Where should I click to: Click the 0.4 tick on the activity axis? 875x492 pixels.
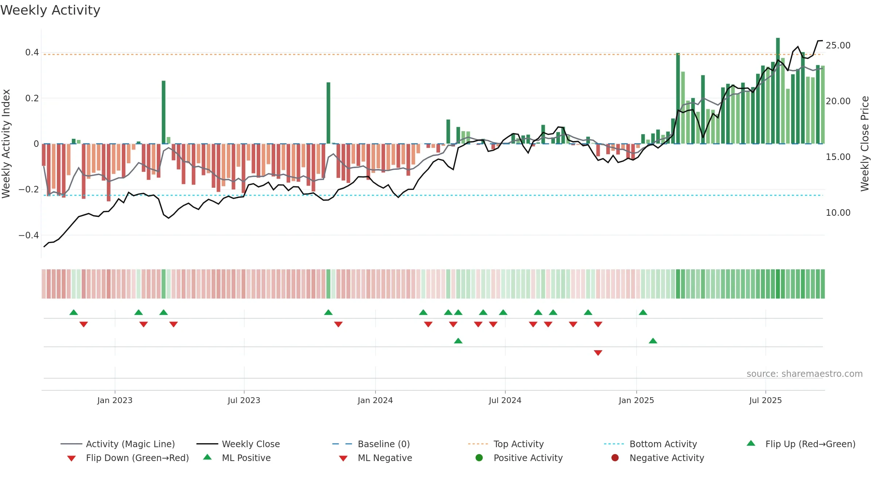point(32,52)
